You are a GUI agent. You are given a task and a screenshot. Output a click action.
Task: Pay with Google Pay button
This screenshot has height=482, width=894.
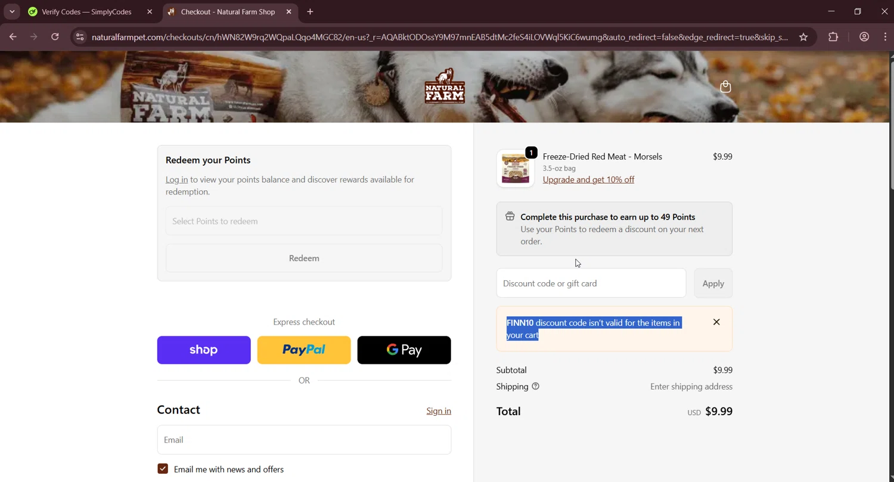404,350
